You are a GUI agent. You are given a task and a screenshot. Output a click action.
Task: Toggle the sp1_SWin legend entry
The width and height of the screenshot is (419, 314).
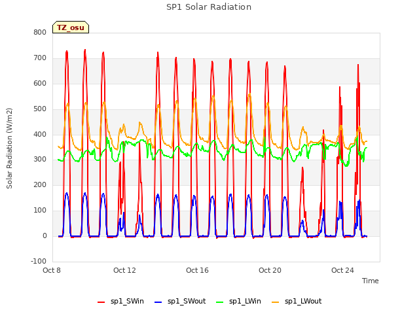[120, 301]
